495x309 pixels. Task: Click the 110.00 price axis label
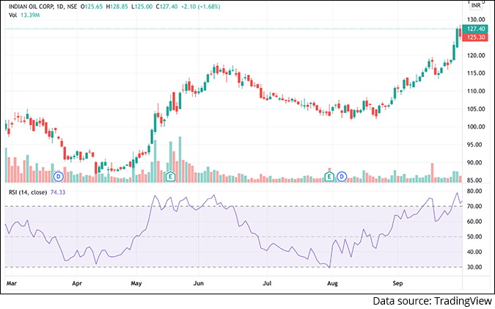click(476, 91)
